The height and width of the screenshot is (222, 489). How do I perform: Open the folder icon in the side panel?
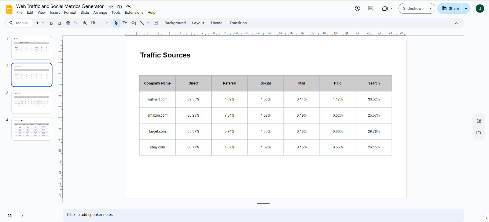click(479, 133)
